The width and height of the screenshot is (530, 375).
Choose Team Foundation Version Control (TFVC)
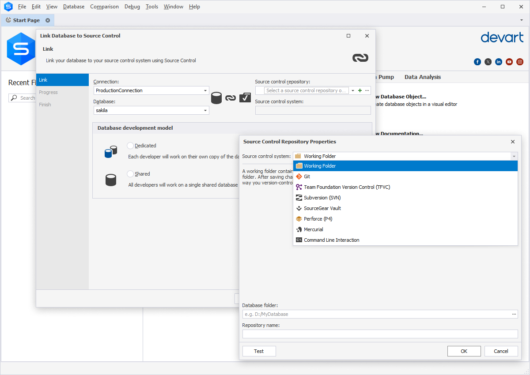coord(347,187)
